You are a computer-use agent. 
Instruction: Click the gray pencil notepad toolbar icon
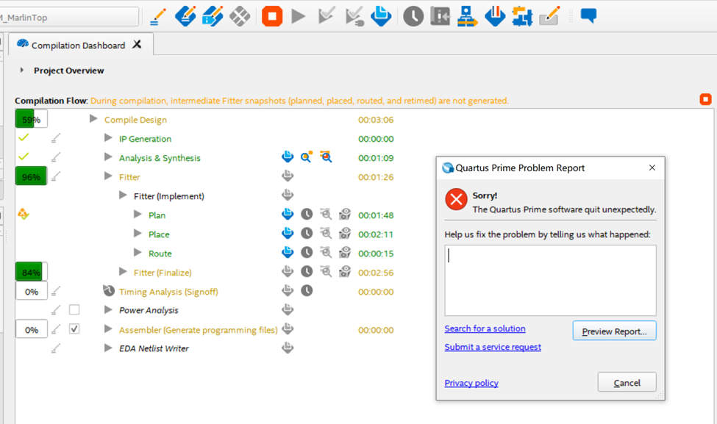(x=549, y=16)
